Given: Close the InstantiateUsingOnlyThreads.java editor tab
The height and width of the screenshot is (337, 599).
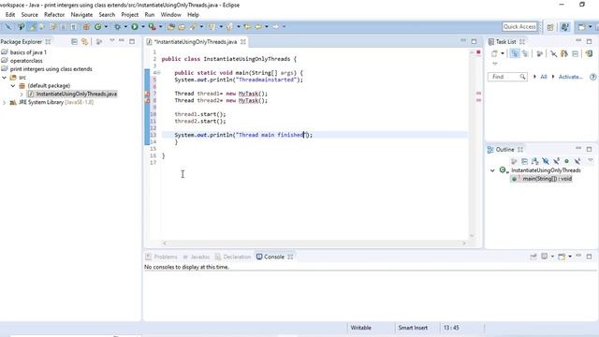Looking at the screenshot, I should click(243, 41).
